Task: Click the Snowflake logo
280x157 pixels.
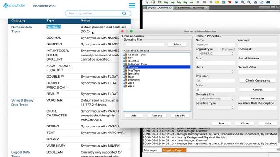Action: coord(14,6)
